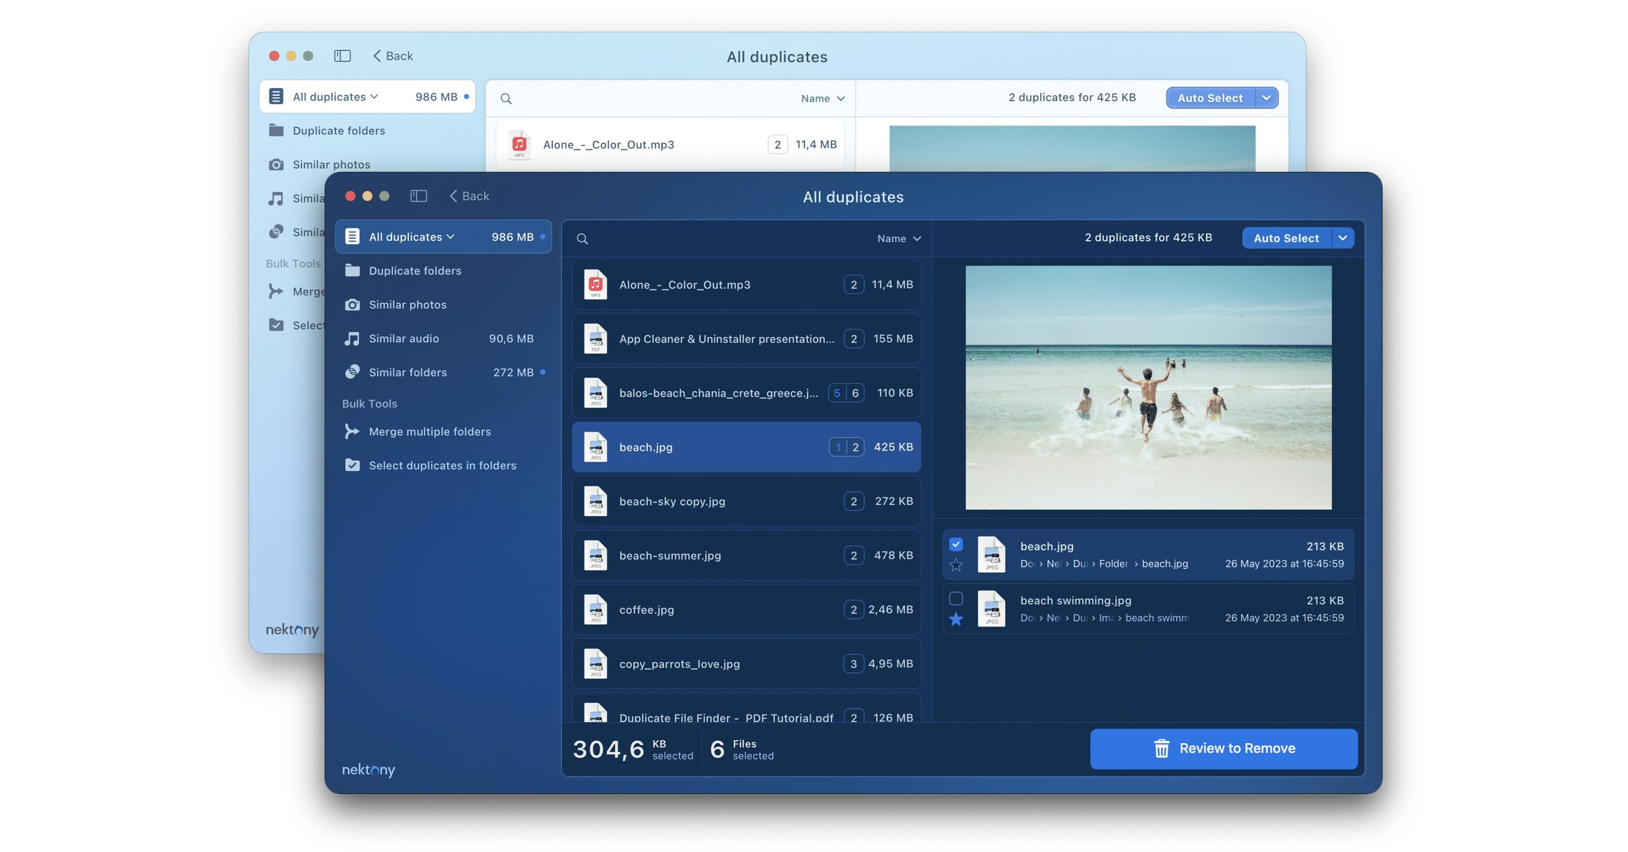This screenshot has height=852, width=1628.
Task: Click JPEG icon of beach.jpg in details
Action: click(991, 554)
